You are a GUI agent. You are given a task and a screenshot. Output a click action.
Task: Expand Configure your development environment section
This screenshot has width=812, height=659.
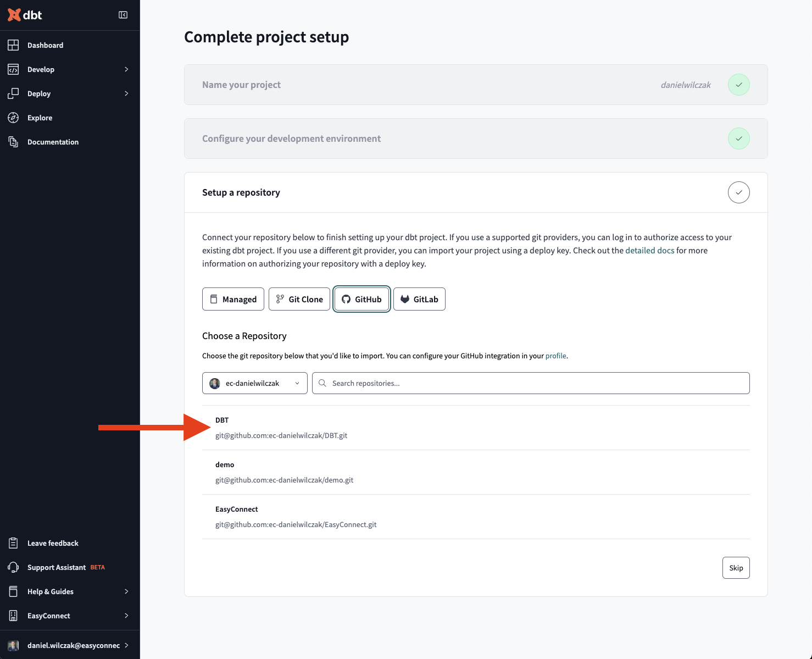[476, 139]
